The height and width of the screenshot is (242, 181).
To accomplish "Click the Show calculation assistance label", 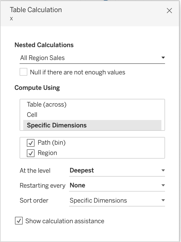I will [x=65, y=221].
